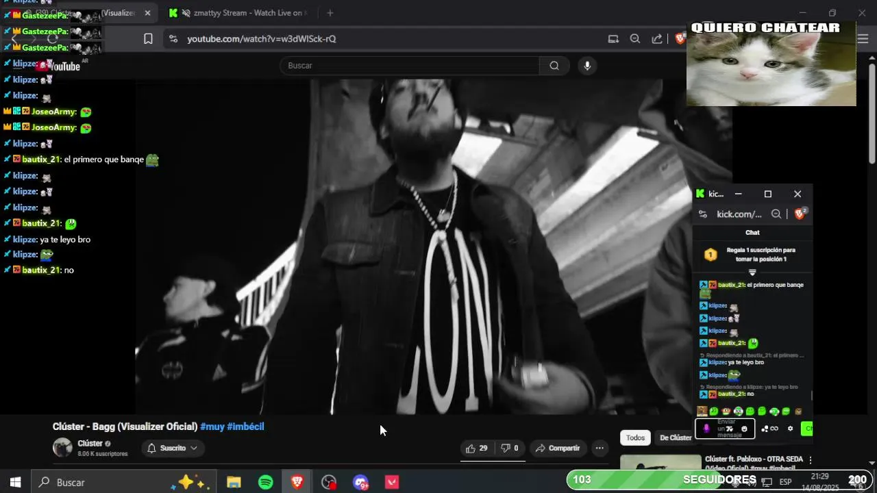The width and height of the screenshot is (877, 493).
Task: Click Brave shield icon in Kick popup
Action: tap(800, 214)
